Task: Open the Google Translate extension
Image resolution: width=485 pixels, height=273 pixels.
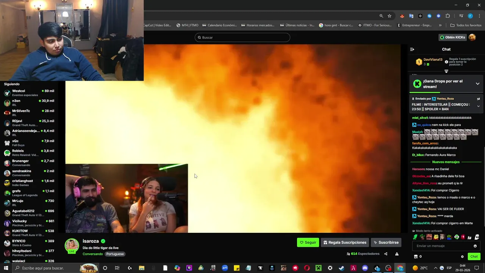Action: (411, 16)
